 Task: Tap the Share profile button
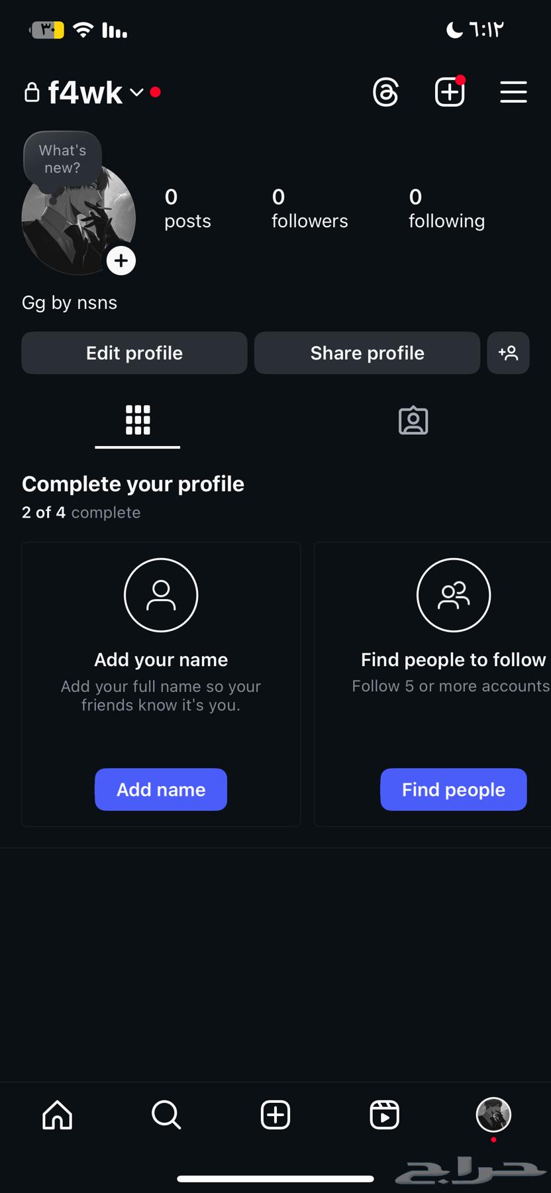pos(367,353)
